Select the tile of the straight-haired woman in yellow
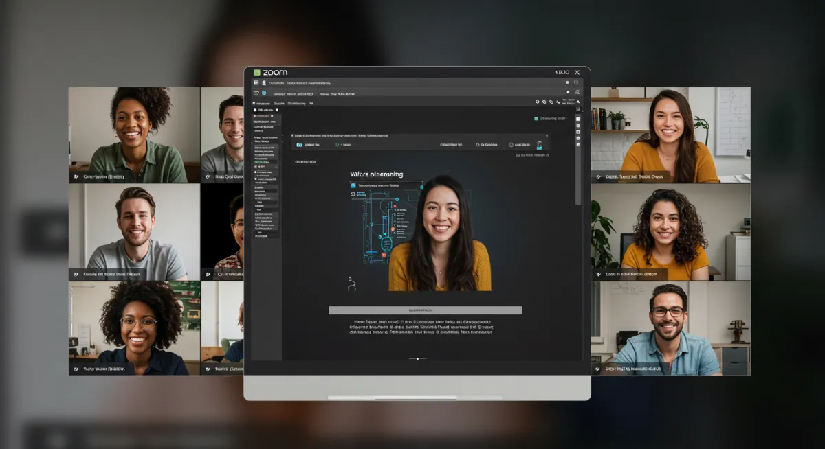This screenshot has height=449, width=825. click(671, 135)
